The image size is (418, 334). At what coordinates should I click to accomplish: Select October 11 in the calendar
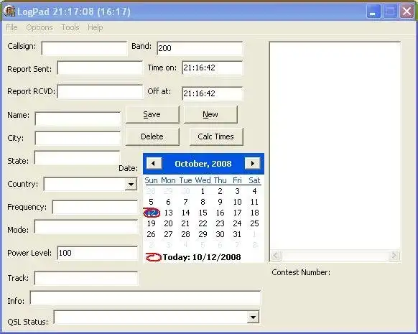(x=254, y=202)
